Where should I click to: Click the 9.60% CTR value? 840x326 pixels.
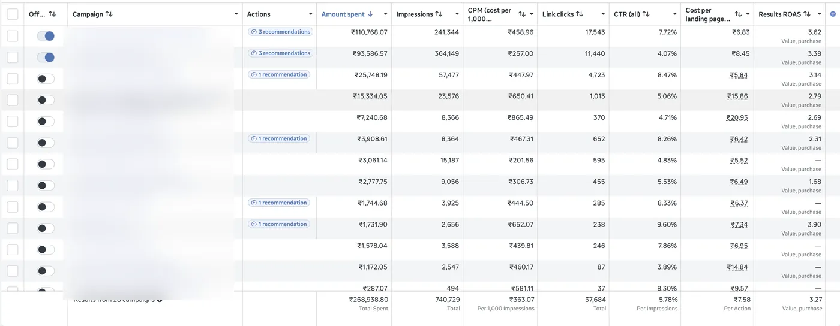click(x=667, y=224)
